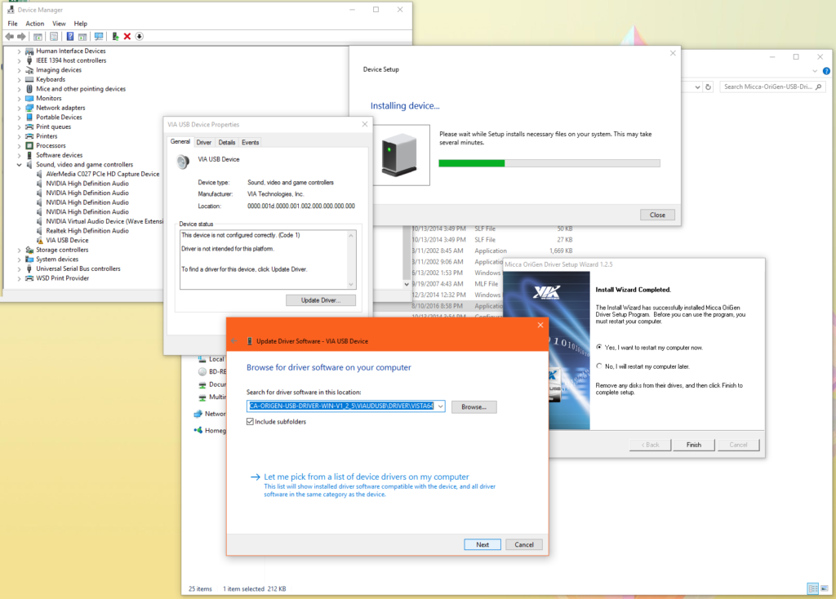Click the Forward arrow in Device Manager toolbar
The image size is (836, 599).
[21, 36]
